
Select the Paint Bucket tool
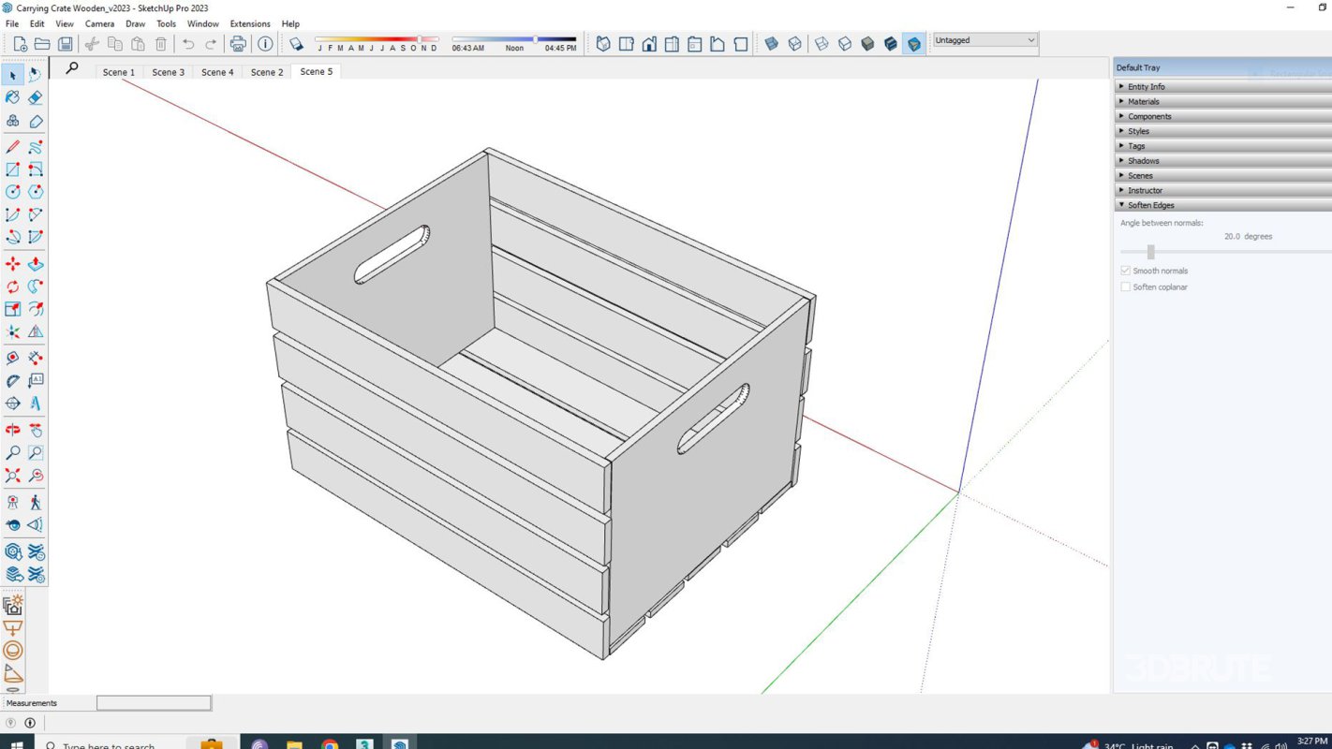tap(12, 97)
